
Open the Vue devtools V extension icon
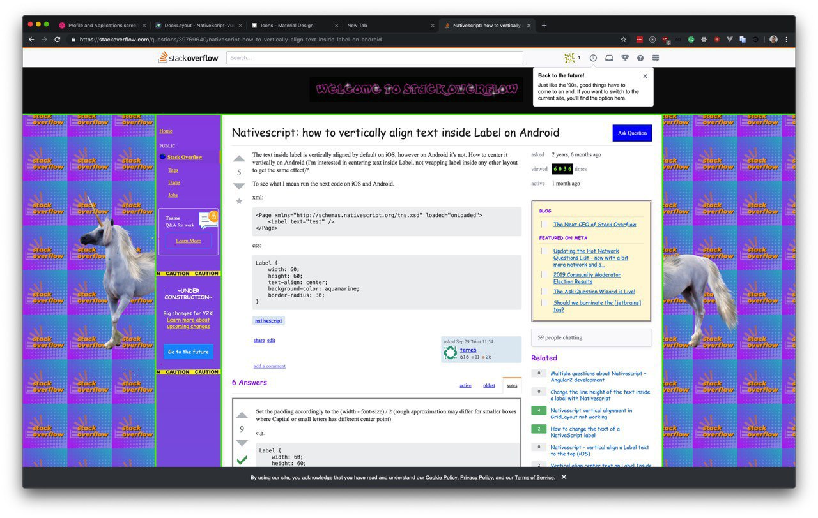730,40
